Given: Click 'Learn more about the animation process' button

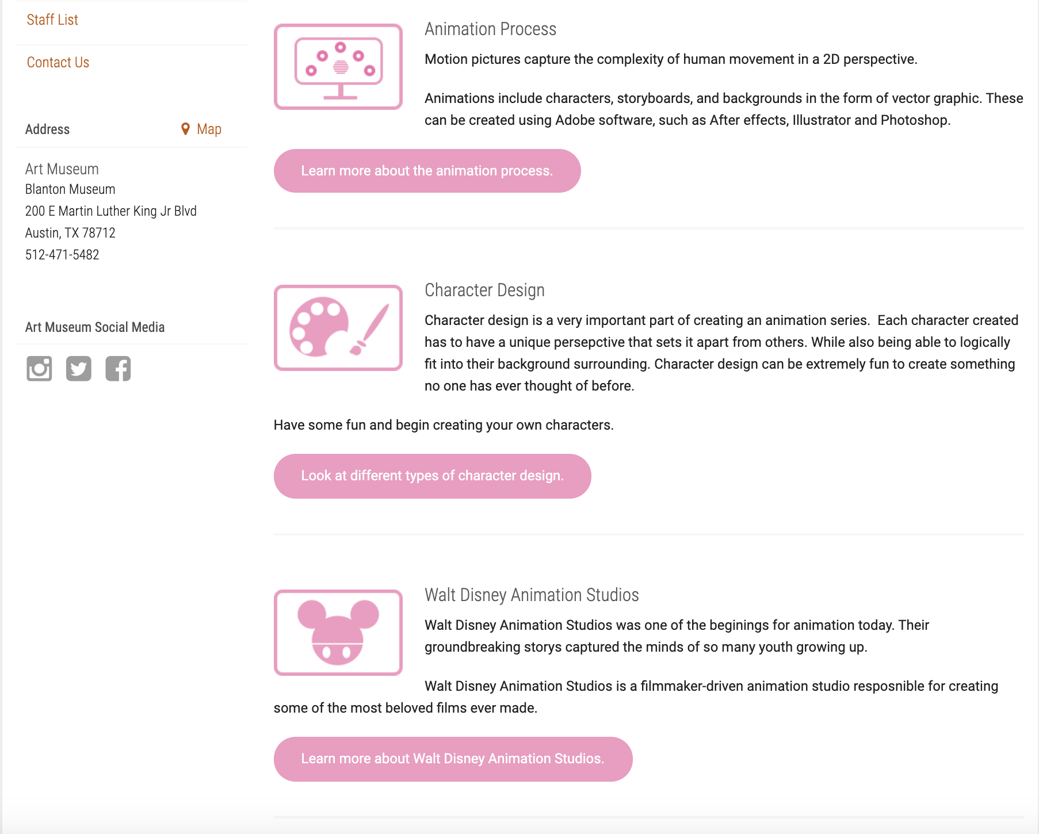Looking at the screenshot, I should [427, 171].
